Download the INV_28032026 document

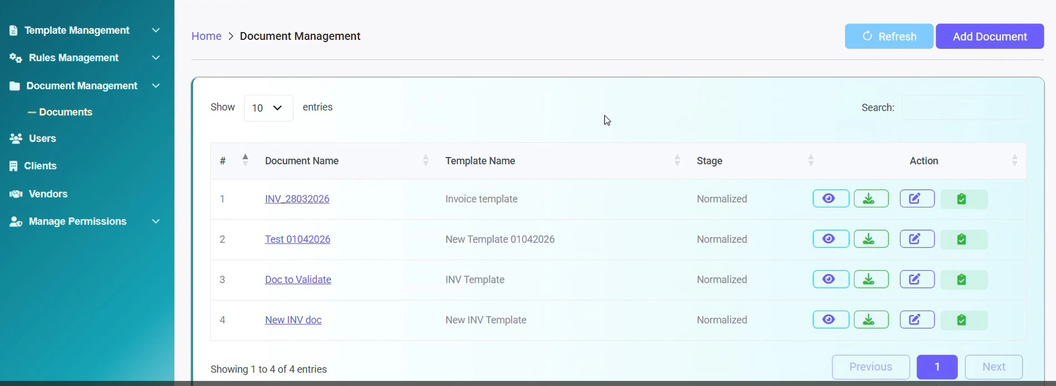point(871,199)
